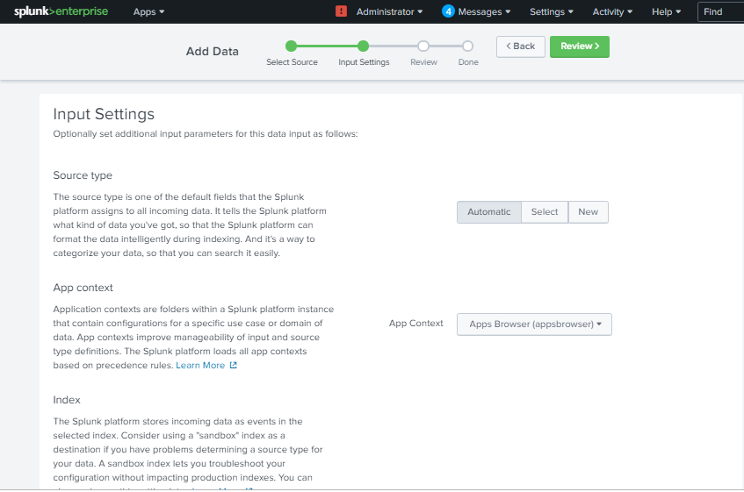Click into the Find search field
This screenshot has width=744, height=492.
721,11
